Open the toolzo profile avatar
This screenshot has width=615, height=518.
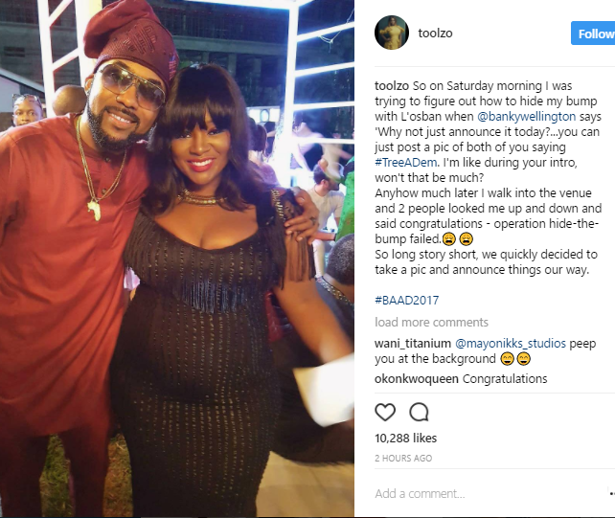pyautogui.click(x=392, y=33)
